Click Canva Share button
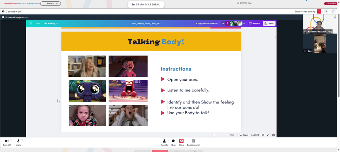 pyautogui.click(x=269, y=23)
